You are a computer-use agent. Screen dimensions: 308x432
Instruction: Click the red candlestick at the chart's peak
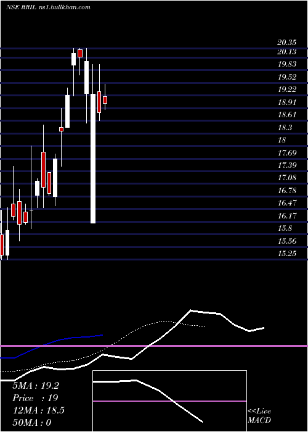[x=80, y=53]
